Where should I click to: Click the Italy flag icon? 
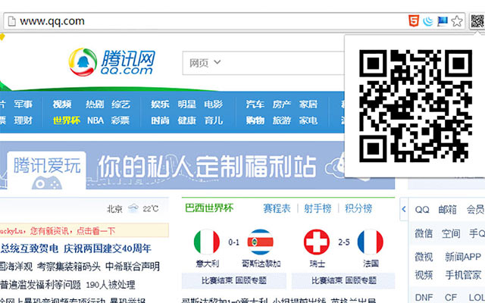click(207, 242)
